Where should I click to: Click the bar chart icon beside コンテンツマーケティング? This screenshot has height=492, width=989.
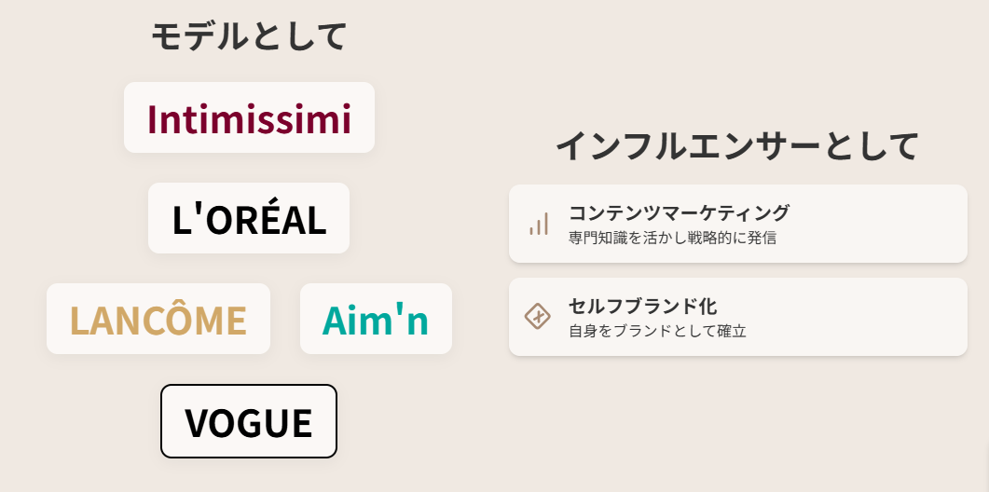point(539,224)
